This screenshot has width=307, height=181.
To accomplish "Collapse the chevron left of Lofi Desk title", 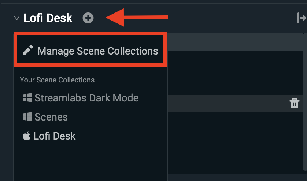I will (x=16, y=18).
